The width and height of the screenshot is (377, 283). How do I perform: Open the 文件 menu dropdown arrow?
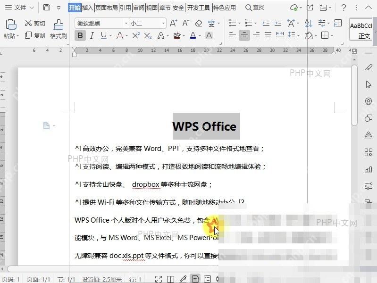pyautogui.click(x=32, y=8)
